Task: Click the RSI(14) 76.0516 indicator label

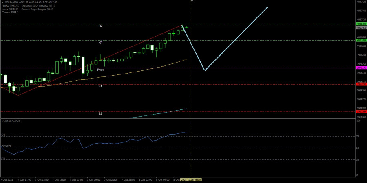Action: pos(11,121)
